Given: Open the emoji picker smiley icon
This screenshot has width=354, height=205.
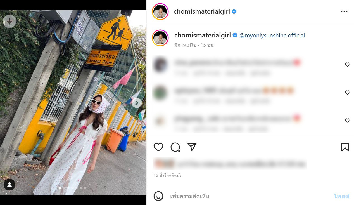Looking at the screenshot, I should [x=158, y=196].
